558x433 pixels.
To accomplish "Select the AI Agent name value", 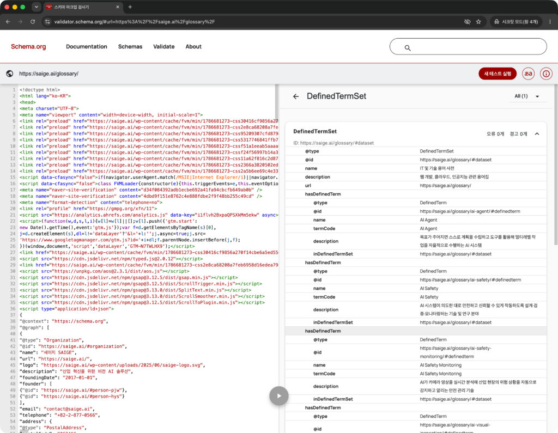I will click(428, 220).
